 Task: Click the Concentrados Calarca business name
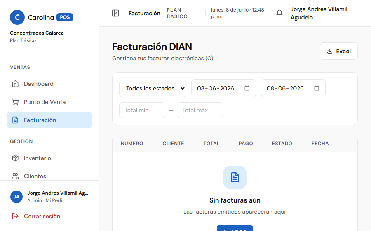pyautogui.click(x=37, y=33)
